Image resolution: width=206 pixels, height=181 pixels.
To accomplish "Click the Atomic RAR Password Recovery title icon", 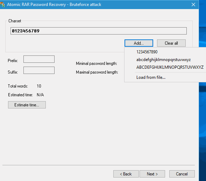I will 2,5.
